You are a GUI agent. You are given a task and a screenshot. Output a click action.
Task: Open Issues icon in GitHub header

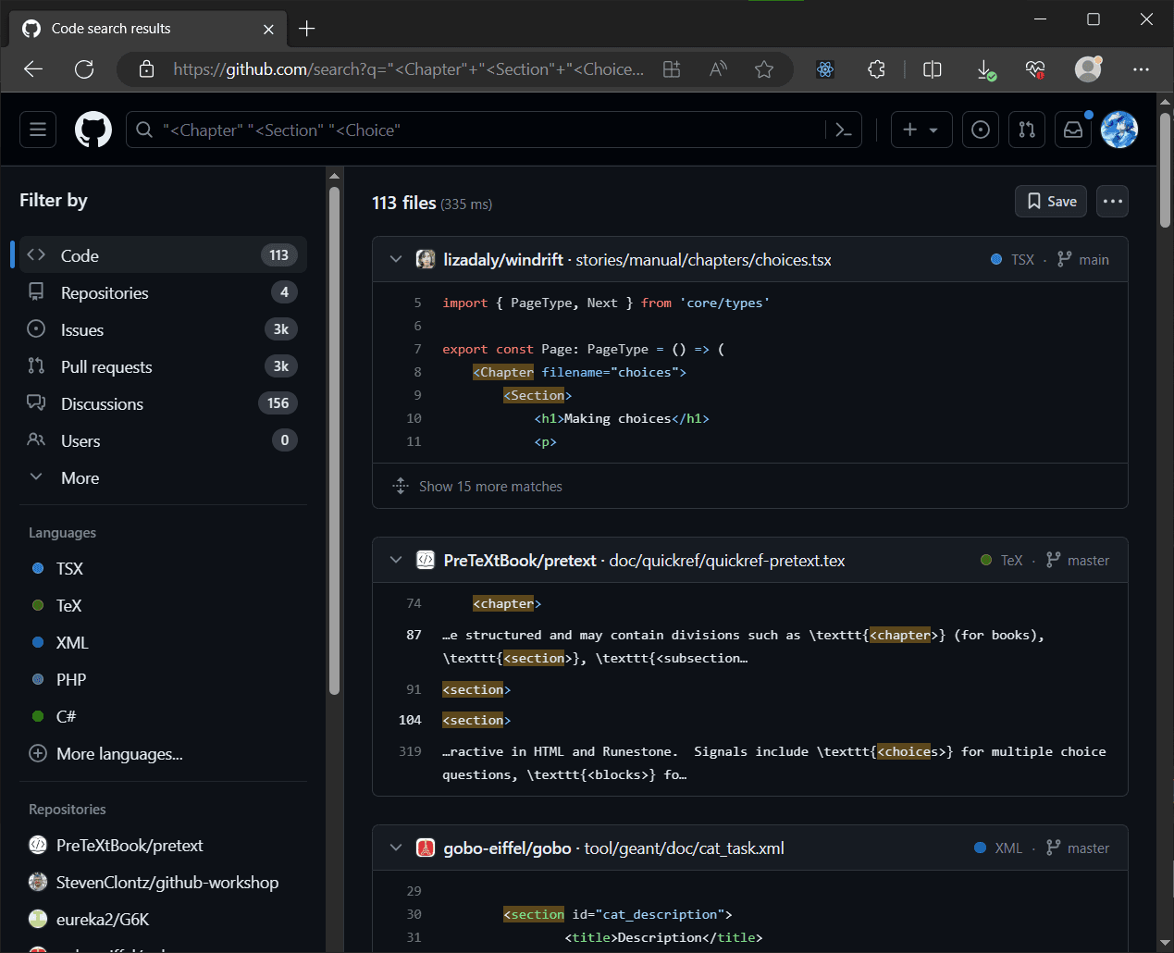coord(981,130)
